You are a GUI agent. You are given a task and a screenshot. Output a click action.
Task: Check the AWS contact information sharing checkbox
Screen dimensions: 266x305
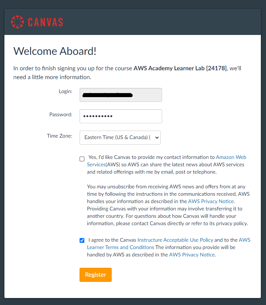(82, 159)
